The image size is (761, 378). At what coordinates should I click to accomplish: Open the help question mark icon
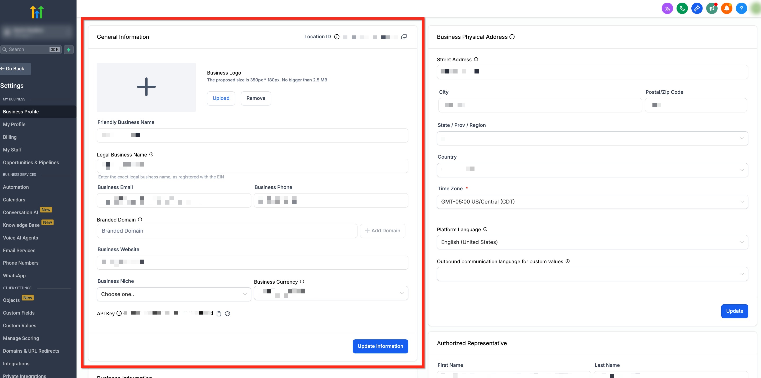741,8
